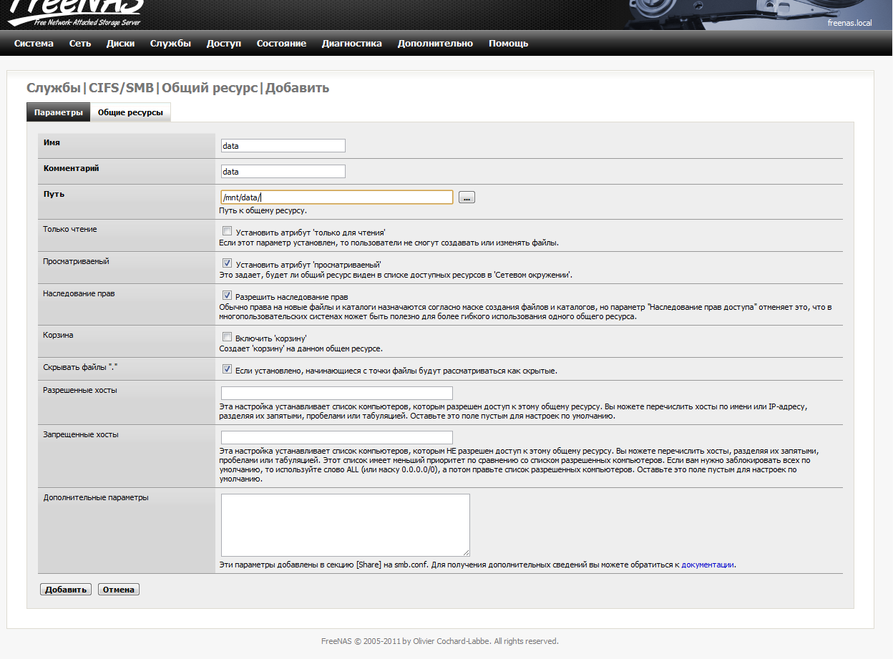
Task: Click the Разрешенные хосты input field
Action: [337, 393]
